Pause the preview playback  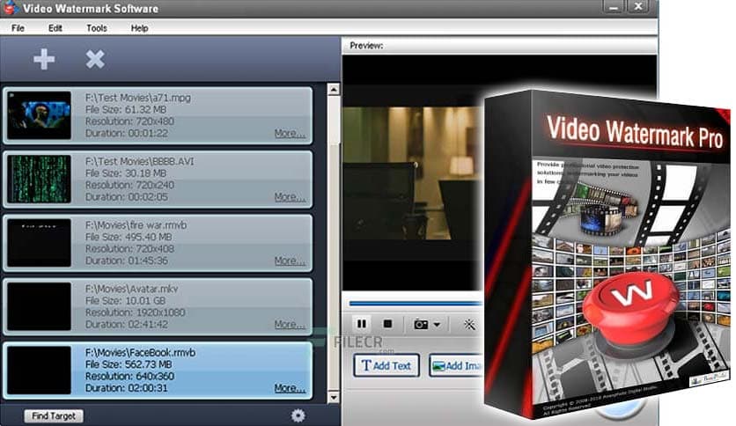(x=362, y=324)
